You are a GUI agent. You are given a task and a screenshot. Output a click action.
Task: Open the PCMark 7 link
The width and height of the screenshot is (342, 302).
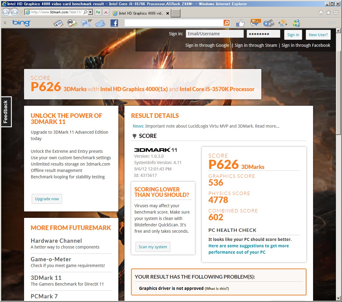(x=44, y=296)
